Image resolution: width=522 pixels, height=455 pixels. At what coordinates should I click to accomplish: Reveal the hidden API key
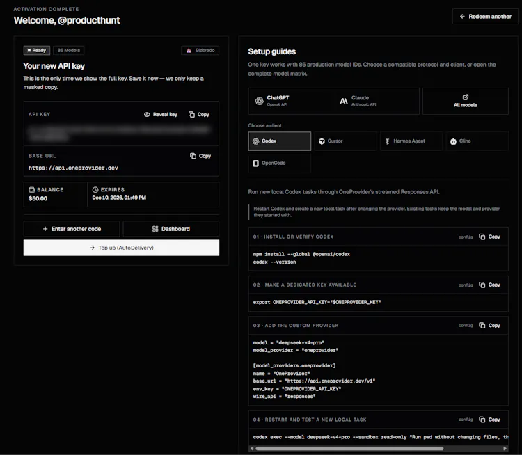click(x=161, y=115)
